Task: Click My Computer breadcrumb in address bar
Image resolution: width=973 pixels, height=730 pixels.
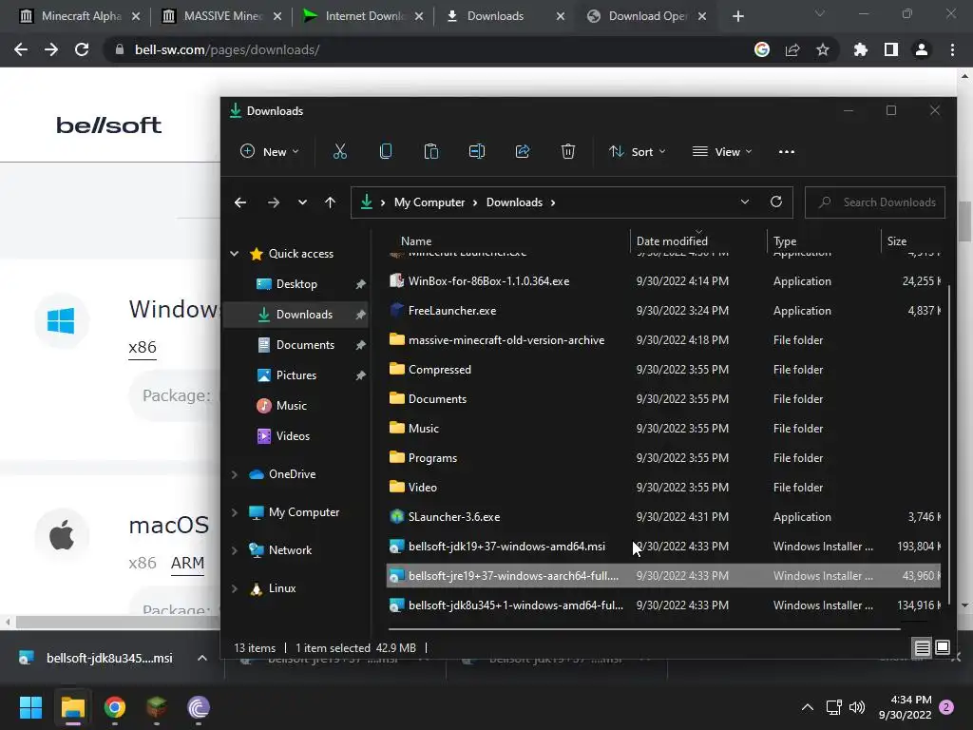Action: click(x=429, y=202)
